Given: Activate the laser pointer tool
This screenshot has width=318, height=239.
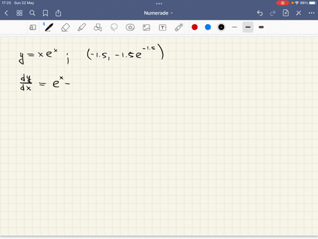Looking at the screenshot, I should coord(179,27).
